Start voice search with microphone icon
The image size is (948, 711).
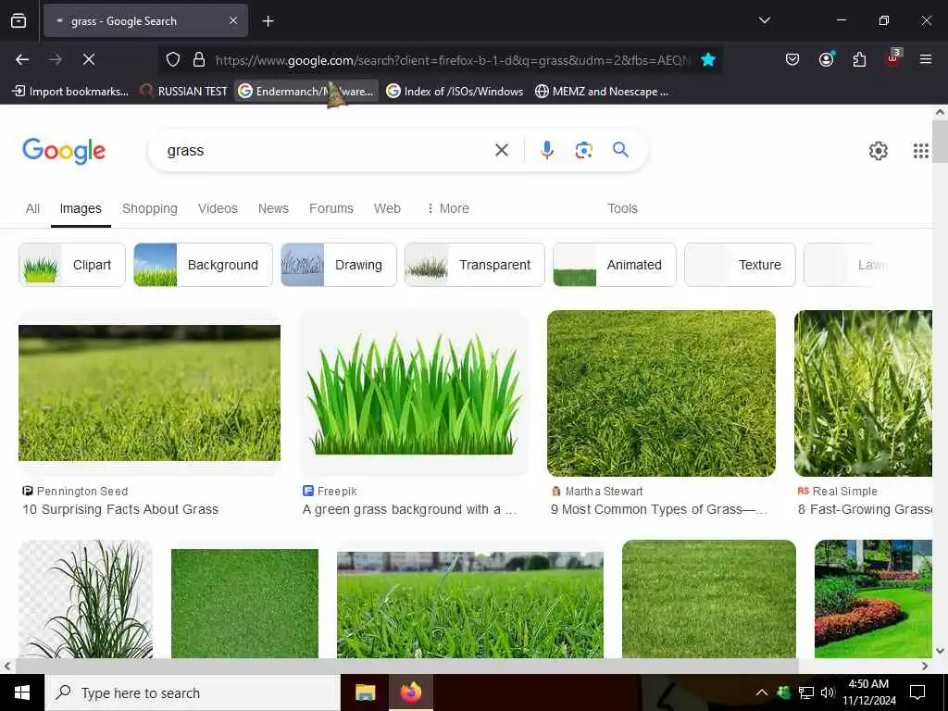(546, 150)
